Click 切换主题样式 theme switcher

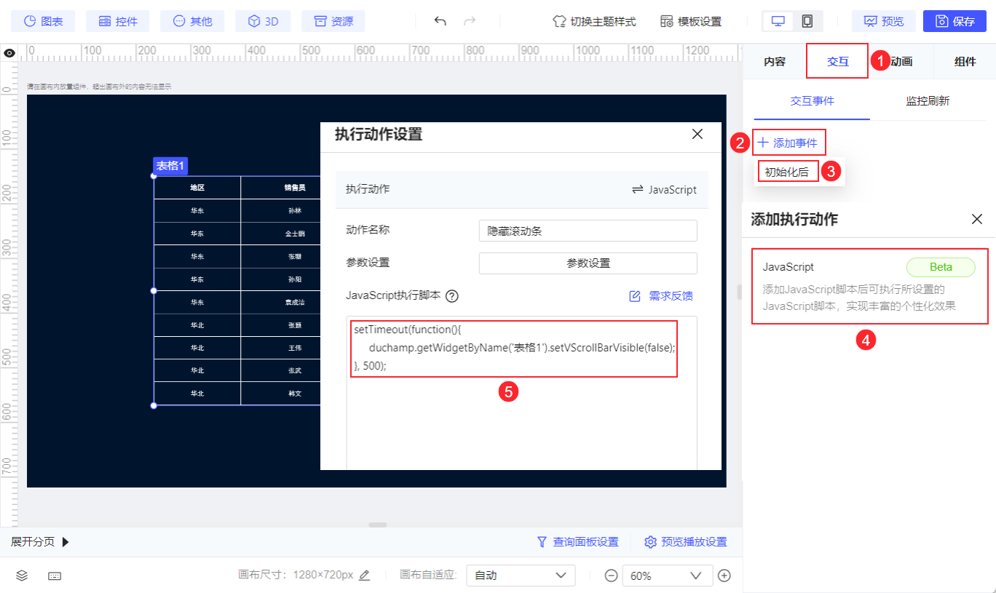point(594,21)
